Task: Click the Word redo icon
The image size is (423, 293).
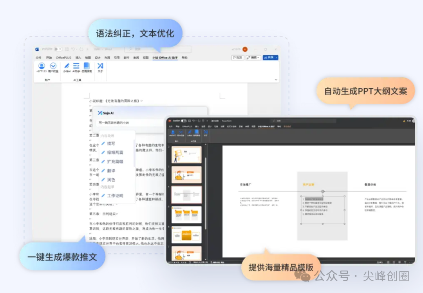Action: click(81, 49)
